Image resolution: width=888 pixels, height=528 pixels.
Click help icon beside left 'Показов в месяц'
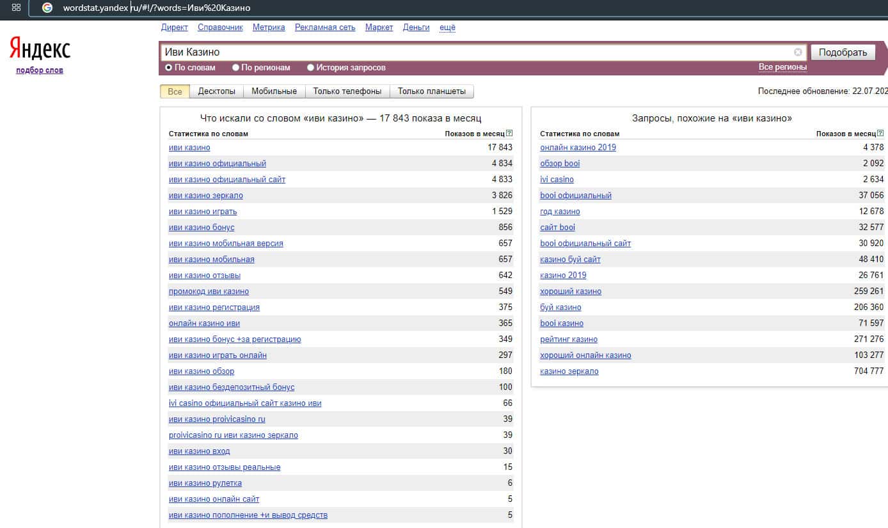pos(509,134)
